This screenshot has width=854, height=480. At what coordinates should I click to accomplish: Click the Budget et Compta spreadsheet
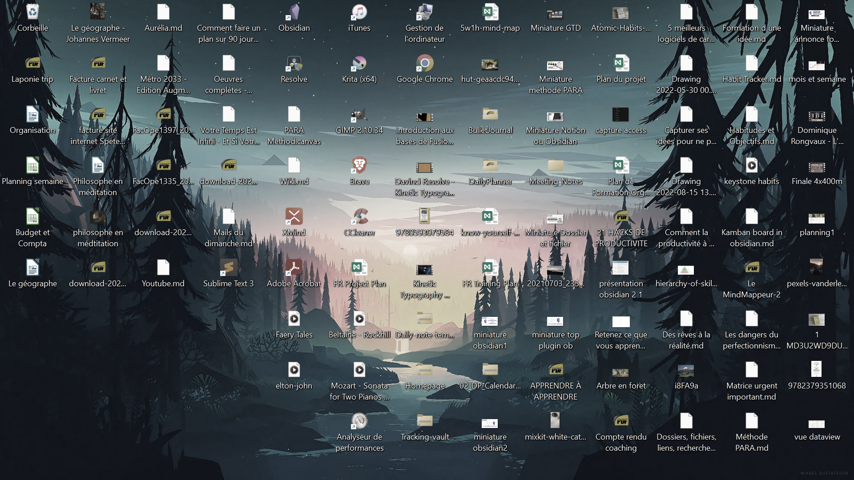coord(32,217)
